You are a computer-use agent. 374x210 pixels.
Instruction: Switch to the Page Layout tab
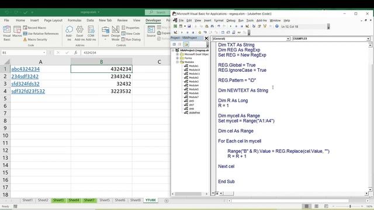53,20
